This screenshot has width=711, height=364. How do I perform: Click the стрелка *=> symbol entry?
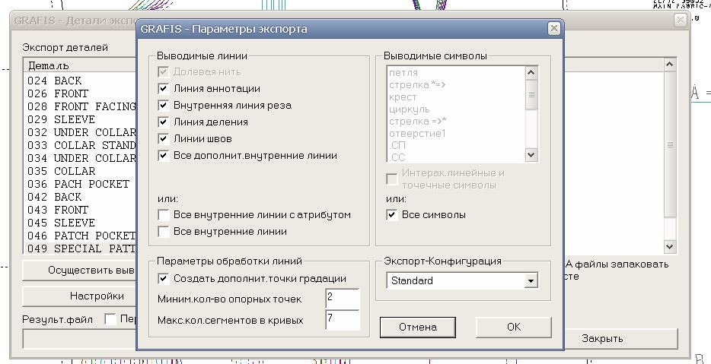(417, 84)
